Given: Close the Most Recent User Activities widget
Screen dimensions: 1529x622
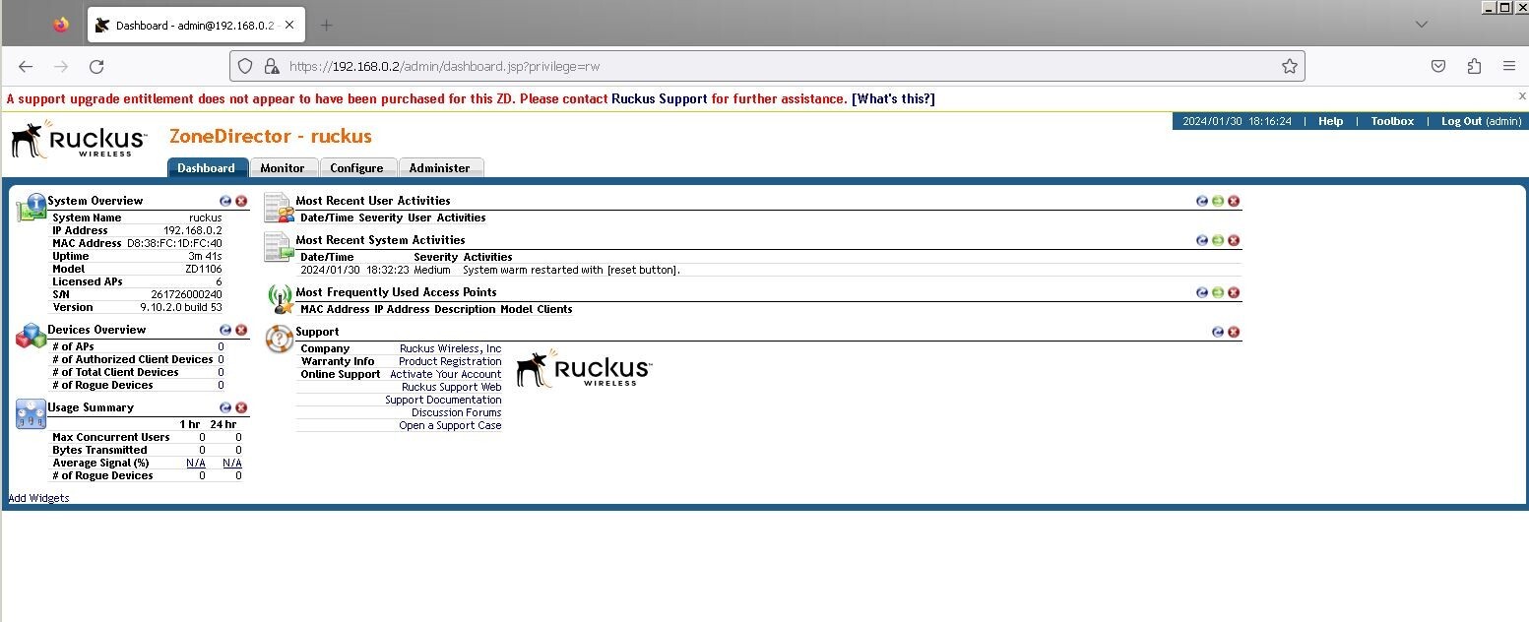Looking at the screenshot, I should (1234, 201).
